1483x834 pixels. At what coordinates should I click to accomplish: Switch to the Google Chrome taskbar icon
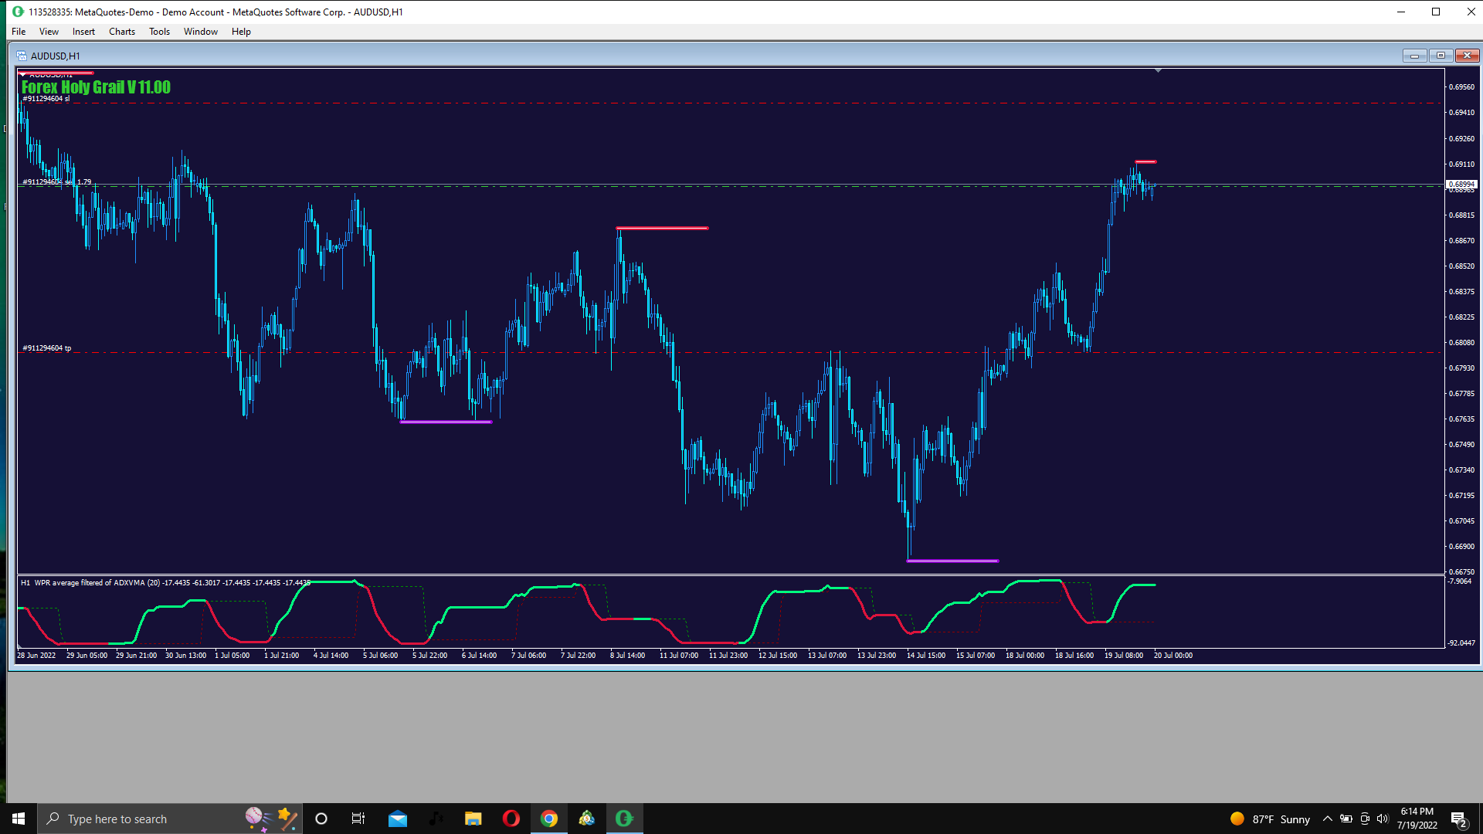click(x=548, y=819)
